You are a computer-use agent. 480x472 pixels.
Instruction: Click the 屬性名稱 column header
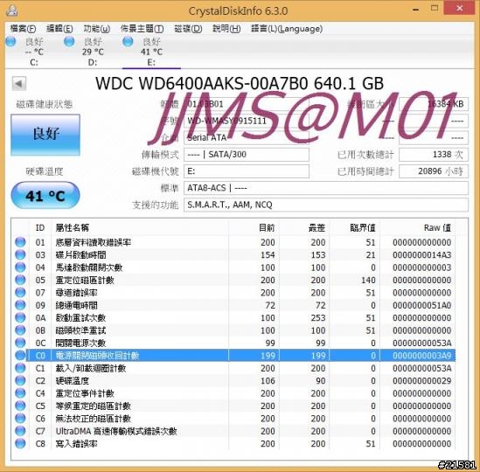[x=140, y=228]
